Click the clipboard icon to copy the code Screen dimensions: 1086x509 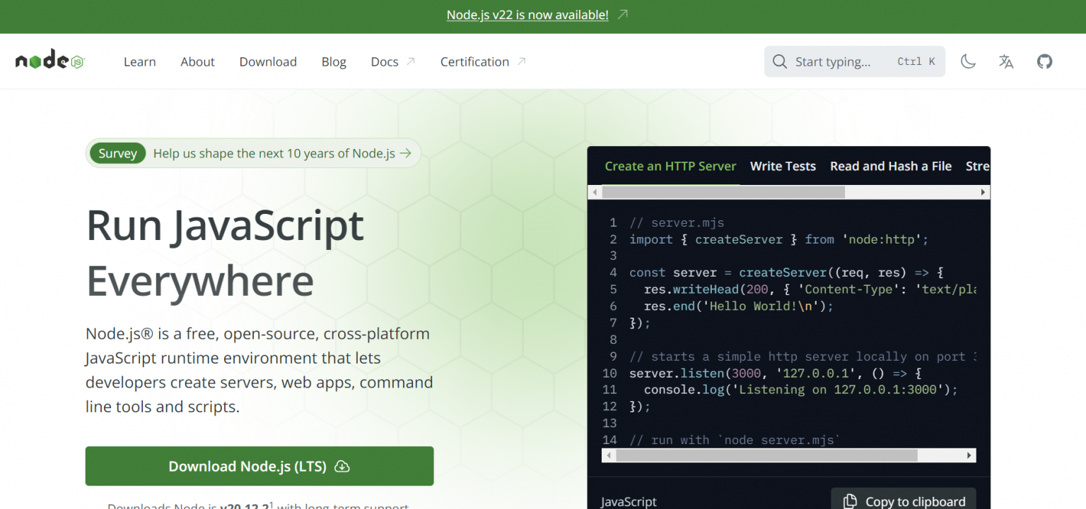(849, 500)
